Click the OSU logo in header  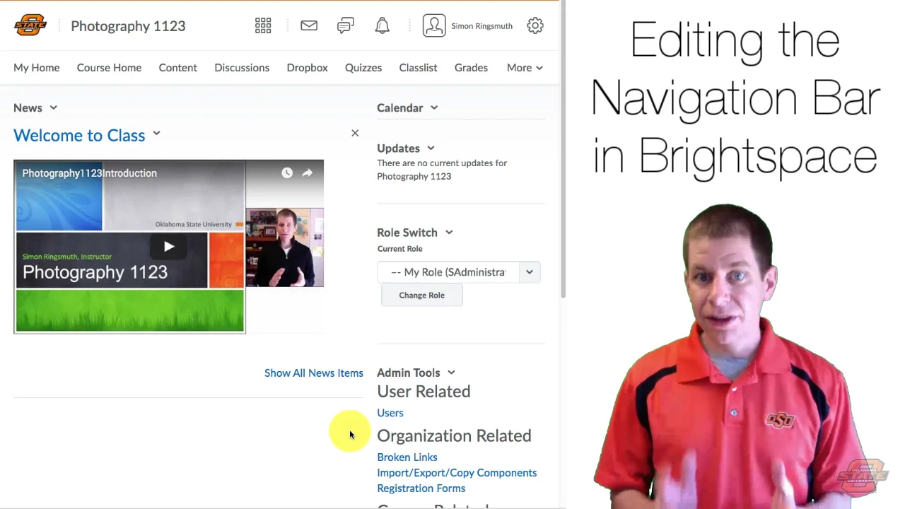pyautogui.click(x=30, y=25)
